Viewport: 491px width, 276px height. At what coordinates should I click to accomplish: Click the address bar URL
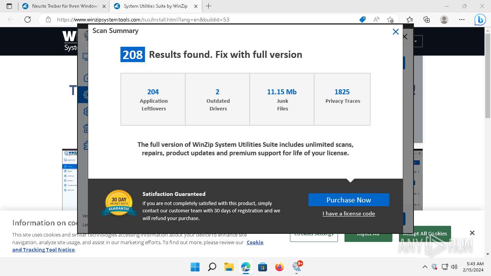(143, 20)
